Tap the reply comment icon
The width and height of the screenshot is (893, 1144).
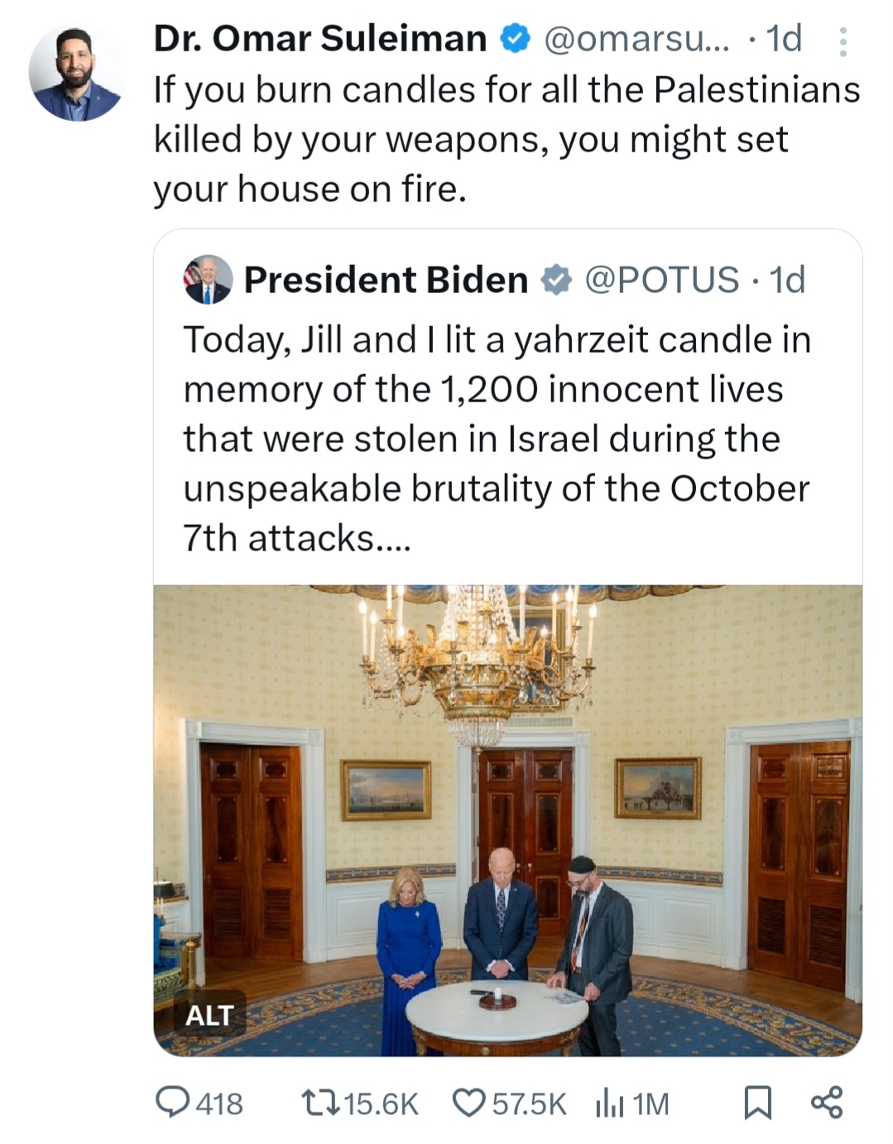[173, 1103]
